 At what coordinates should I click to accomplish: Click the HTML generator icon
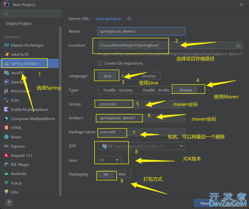(x=6, y=128)
